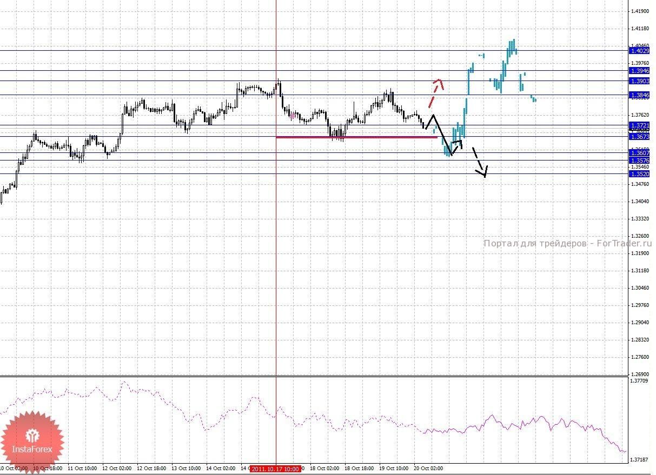
Task: Select the 1.3673 price level label
Action: tap(639, 136)
